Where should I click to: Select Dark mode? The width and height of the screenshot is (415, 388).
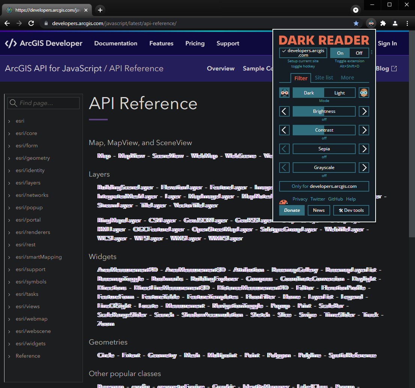coord(308,93)
